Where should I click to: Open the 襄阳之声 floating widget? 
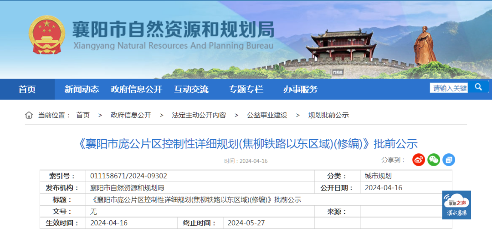456,205
